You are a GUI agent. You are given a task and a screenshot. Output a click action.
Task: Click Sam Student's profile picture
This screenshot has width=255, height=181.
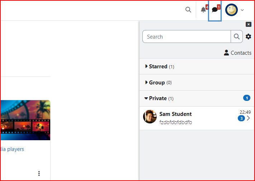150,117
